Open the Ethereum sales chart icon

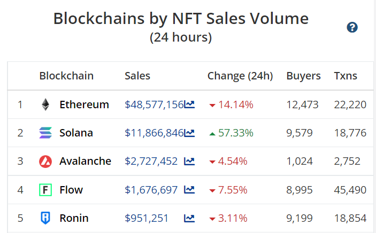pyautogui.click(x=189, y=105)
